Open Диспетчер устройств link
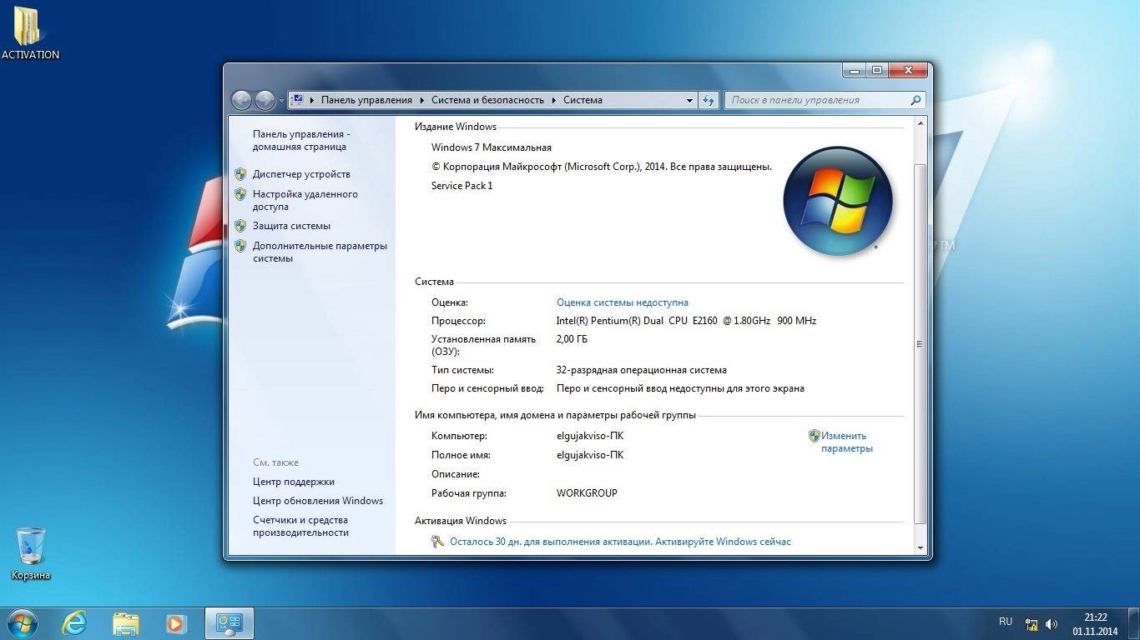 click(301, 174)
